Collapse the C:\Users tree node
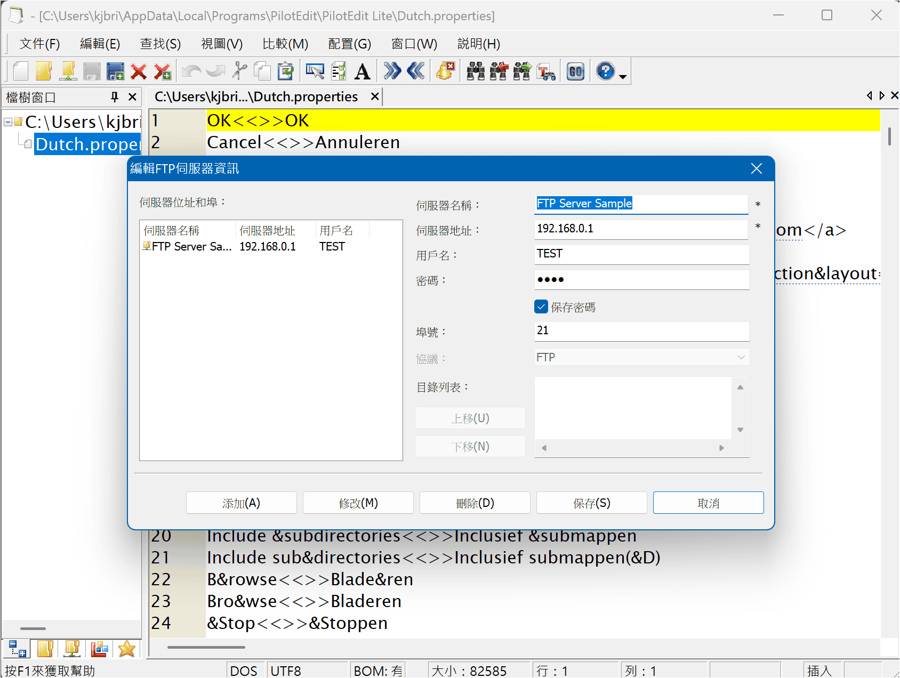 [8, 122]
